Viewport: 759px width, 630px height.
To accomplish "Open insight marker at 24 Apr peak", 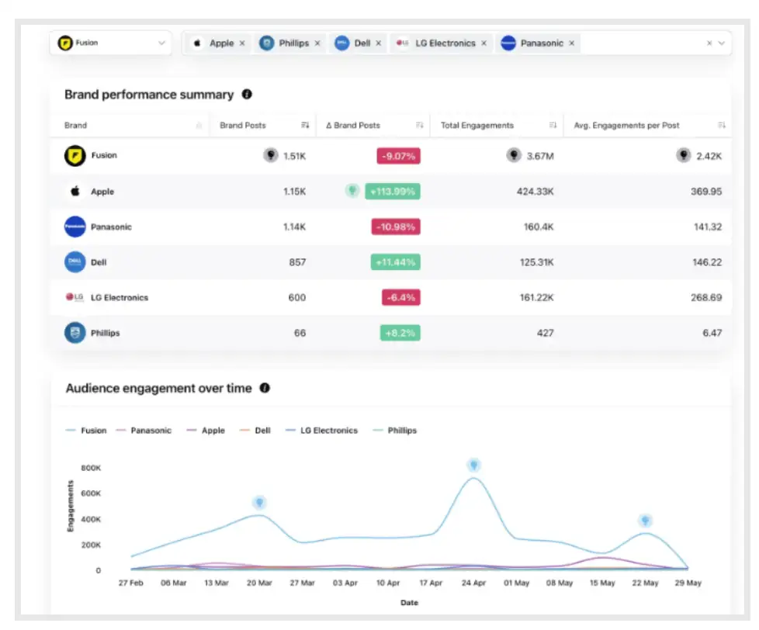I will 473,465.
